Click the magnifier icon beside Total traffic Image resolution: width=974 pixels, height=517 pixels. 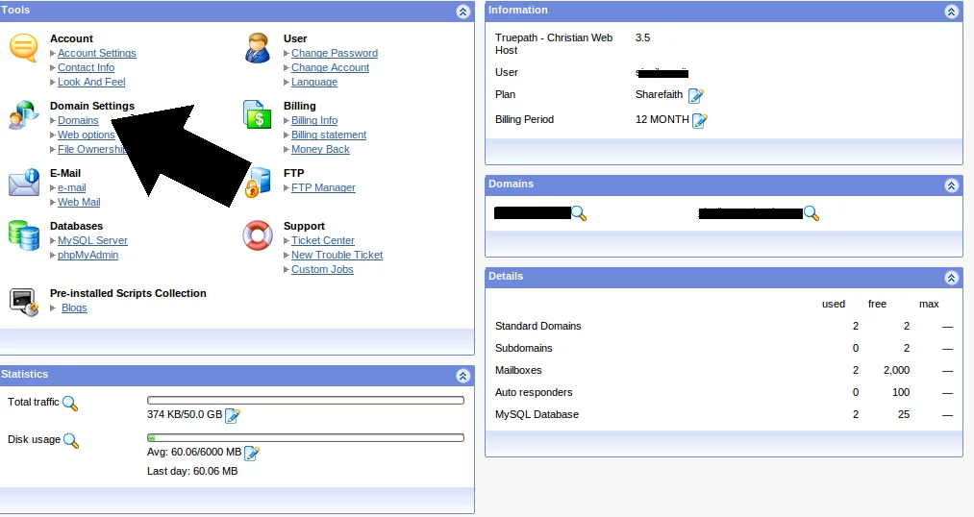(x=70, y=404)
